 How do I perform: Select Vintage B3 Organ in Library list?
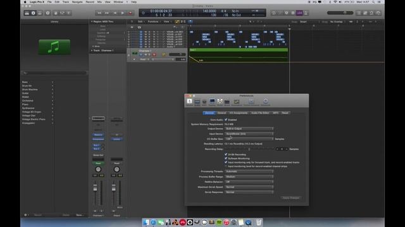32,112
